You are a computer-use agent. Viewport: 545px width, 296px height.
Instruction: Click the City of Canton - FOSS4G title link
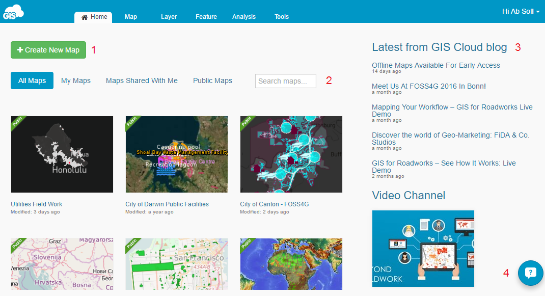(x=275, y=204)
